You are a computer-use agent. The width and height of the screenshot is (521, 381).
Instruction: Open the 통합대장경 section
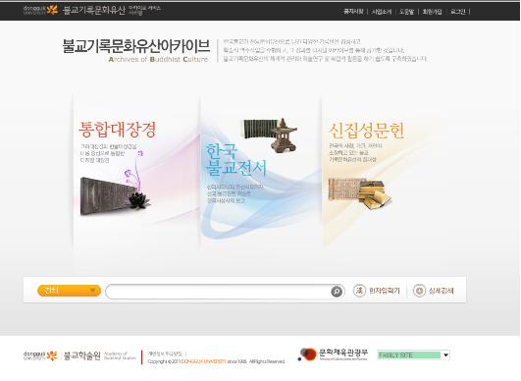(118, 130)
